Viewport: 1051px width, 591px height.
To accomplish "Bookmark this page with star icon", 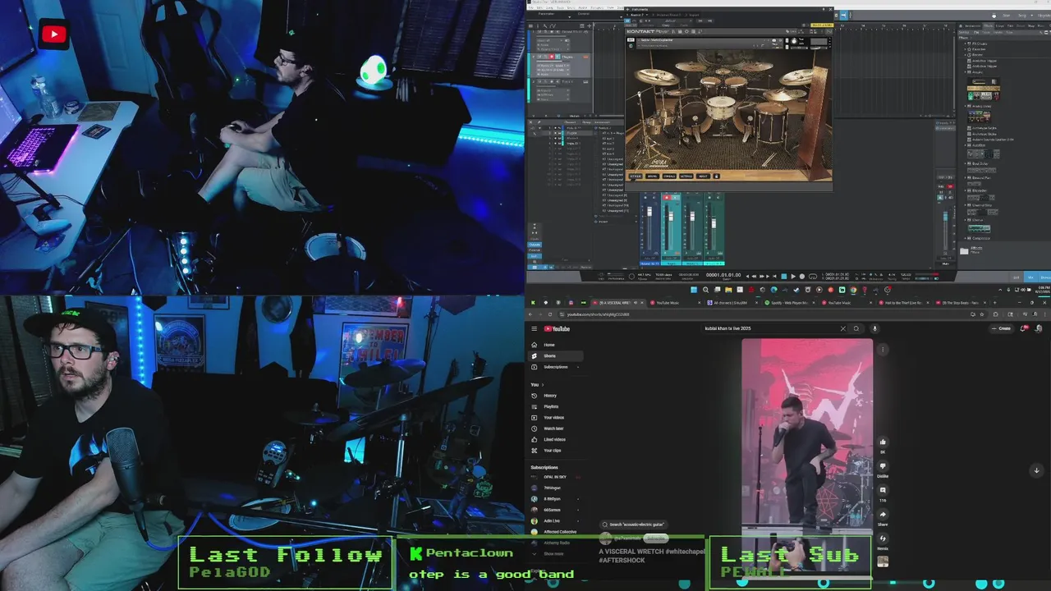I will click(x=982, y=314).
